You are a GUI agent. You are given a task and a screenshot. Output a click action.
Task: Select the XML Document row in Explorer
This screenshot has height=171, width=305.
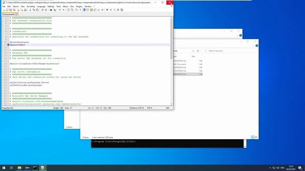[x=188, y=64]
